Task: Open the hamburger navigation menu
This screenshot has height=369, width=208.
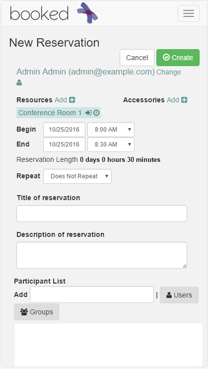Action: 189,13
